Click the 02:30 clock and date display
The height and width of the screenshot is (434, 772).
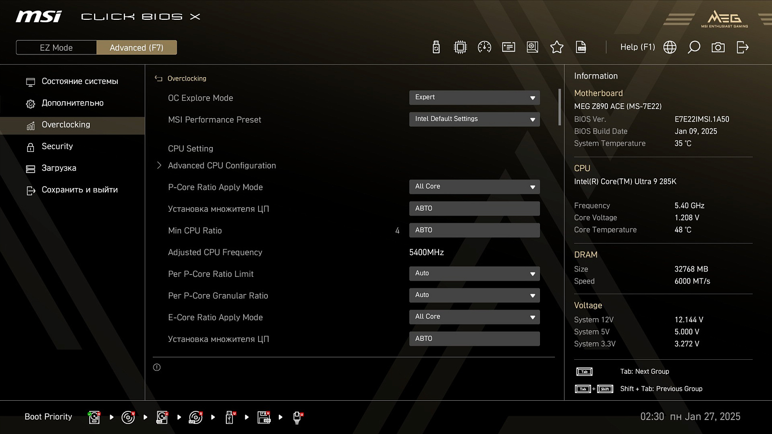(690, 417)
